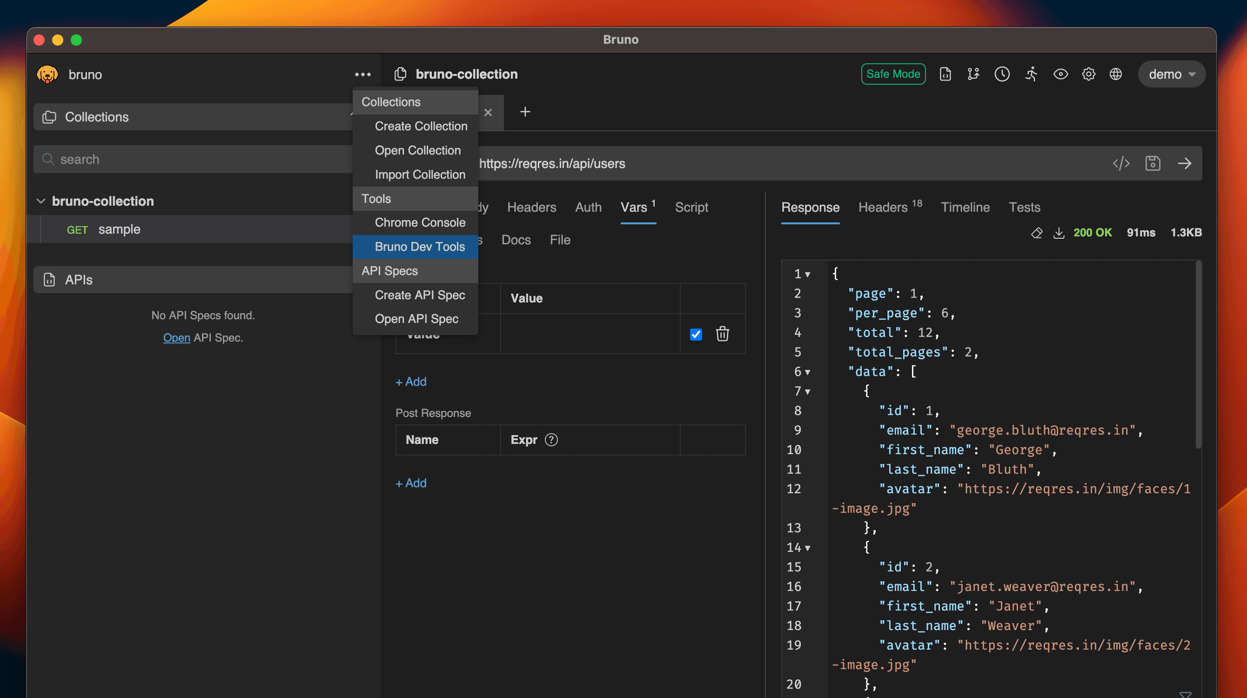This screenshot has width=1247, height=698.
Task: Open preferences with the gear icon
Action: [1089, 74]
